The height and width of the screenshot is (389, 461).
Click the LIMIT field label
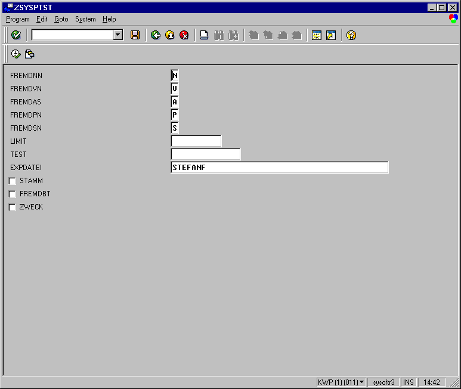pos(18,141)
